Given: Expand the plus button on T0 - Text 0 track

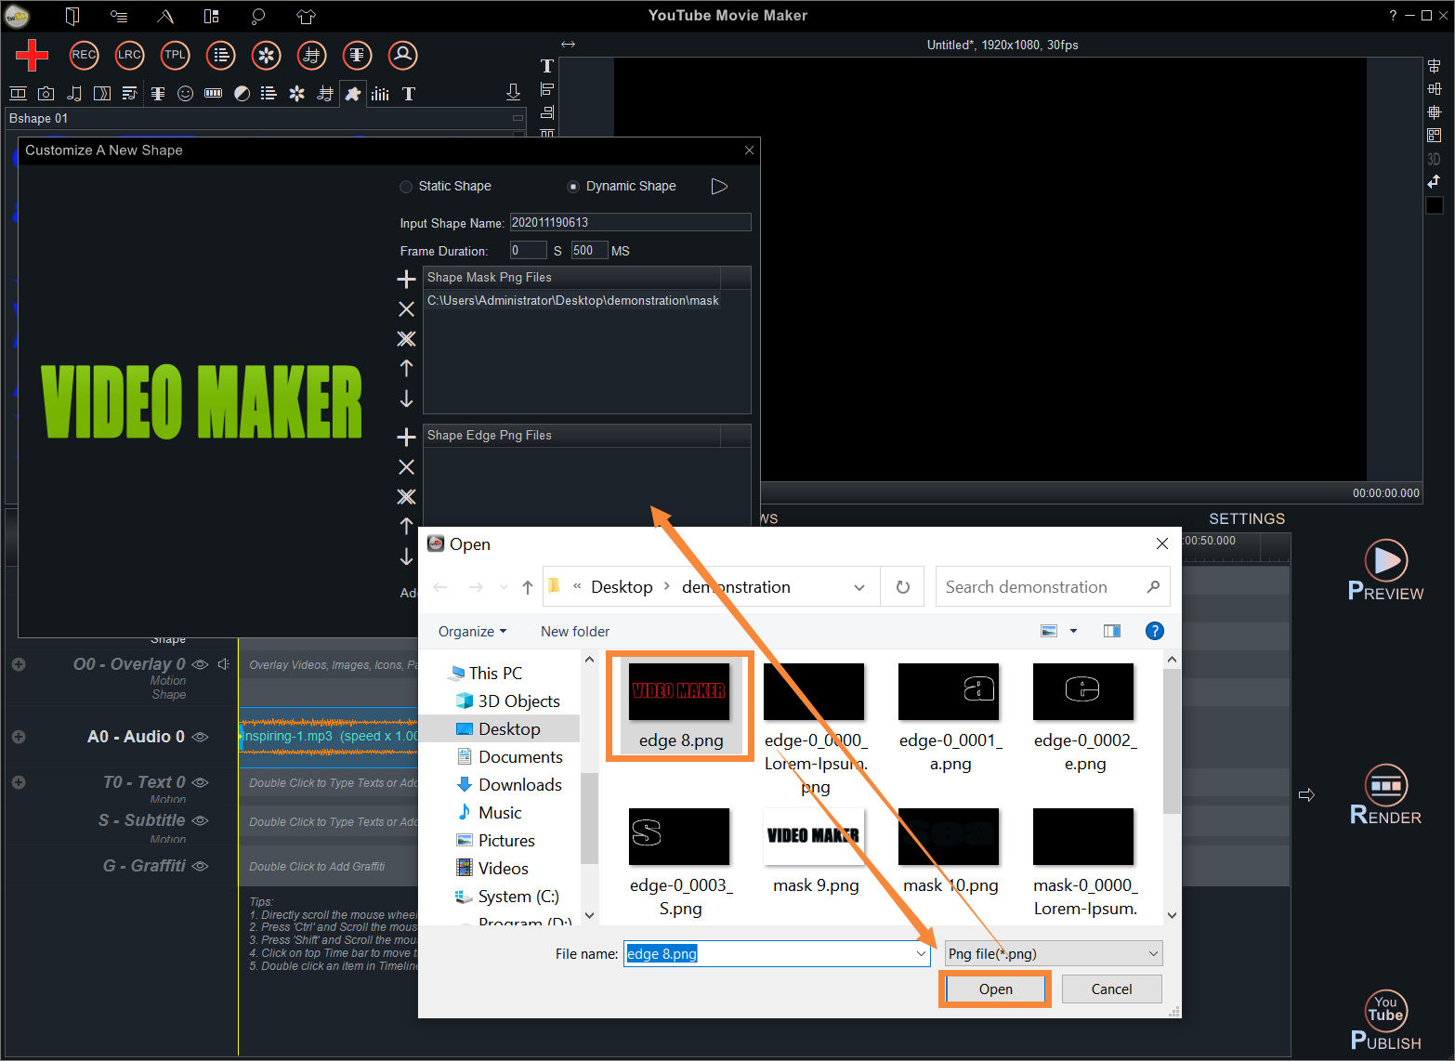Looking at the screenshot, I should [19, 782].
